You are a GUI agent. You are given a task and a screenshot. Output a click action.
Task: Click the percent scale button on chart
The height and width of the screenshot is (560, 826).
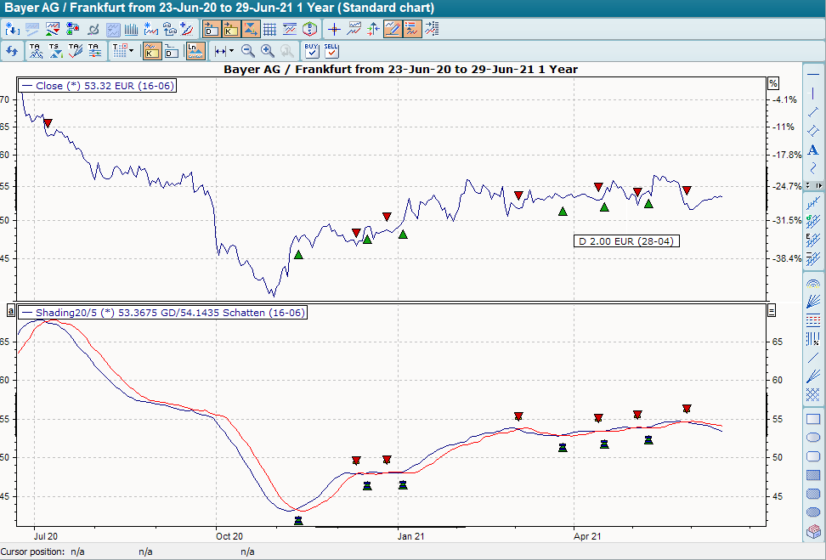(772, 83)
